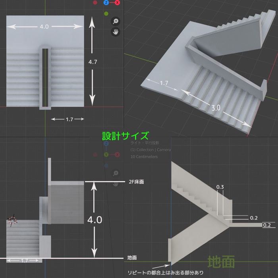This screenshot has width=278, height=278.
Task: Click the リピートの都合上はみ出る部分あり note
Action: [x=166, y=272]
